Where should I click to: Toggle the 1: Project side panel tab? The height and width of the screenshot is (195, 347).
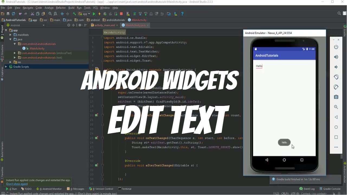(x=2, y=32)
